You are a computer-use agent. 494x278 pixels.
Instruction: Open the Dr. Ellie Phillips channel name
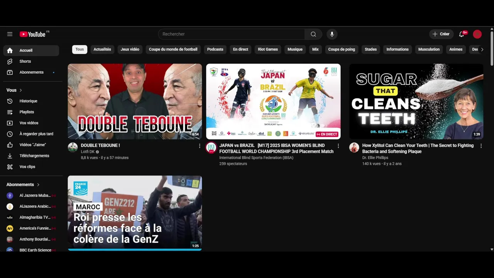(375, 158)
